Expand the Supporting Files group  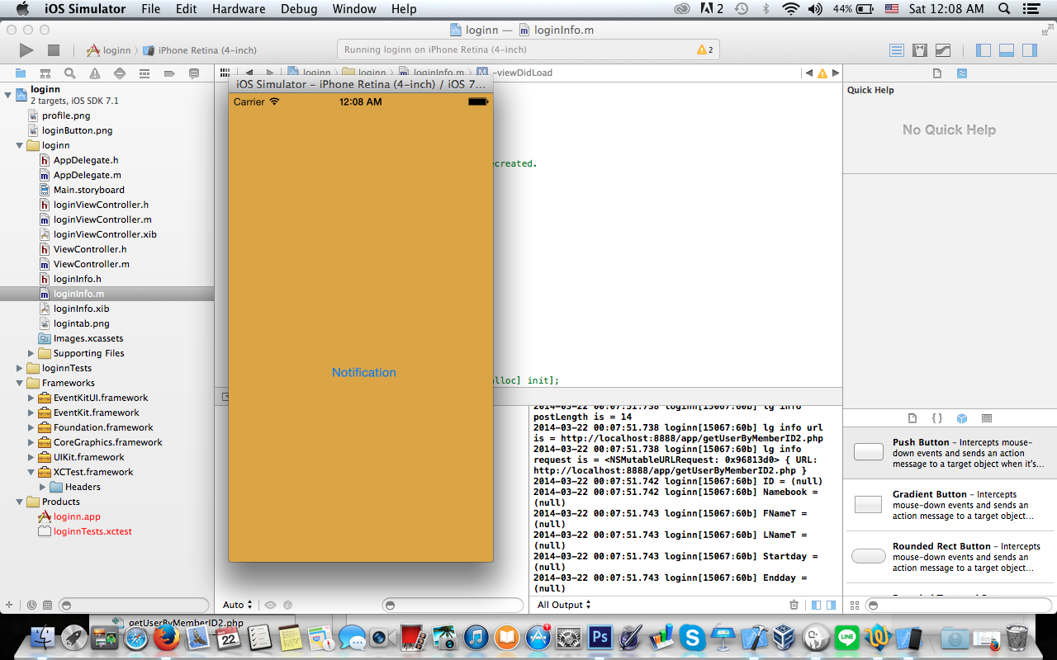point(31,353)
